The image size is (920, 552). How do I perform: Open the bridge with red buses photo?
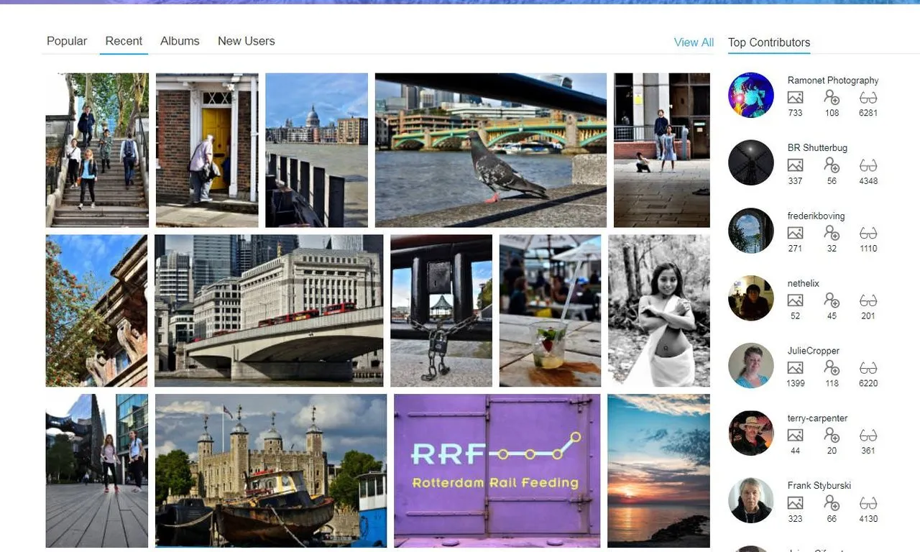[269, 310]
